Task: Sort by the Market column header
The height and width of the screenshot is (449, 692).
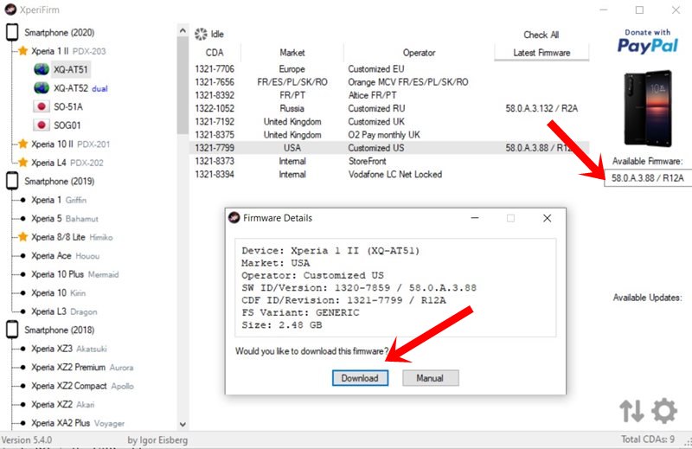Action: pos(292,53)
